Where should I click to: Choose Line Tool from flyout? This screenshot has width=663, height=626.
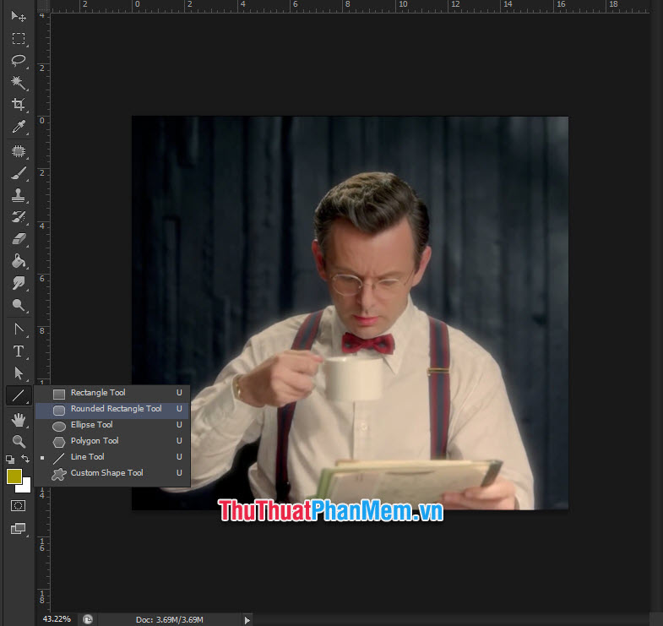[112, 457]
